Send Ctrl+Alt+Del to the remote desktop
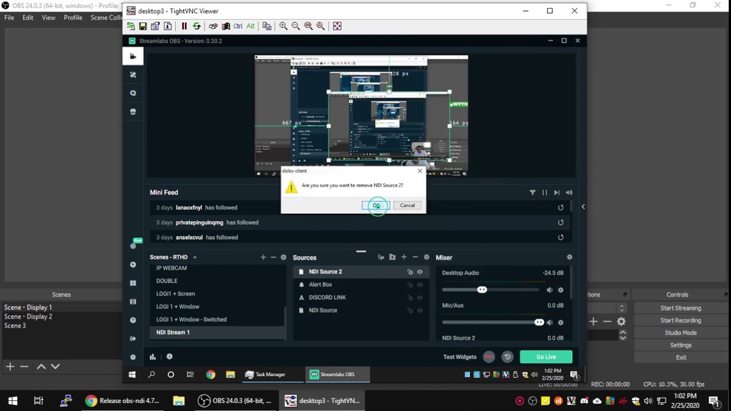This screenshot has width=731, height=411. pyautogui.click(x=213, y=26)
